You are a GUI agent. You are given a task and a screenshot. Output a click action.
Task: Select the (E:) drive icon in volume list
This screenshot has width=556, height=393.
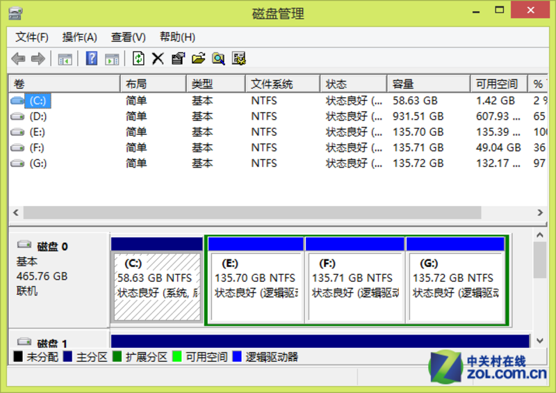[x=17, y=132]
